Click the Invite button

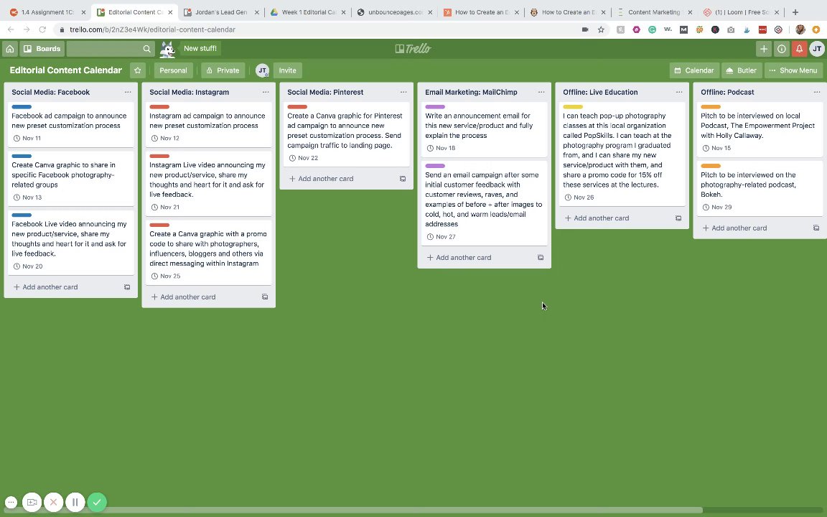click(x=287, y=70)
